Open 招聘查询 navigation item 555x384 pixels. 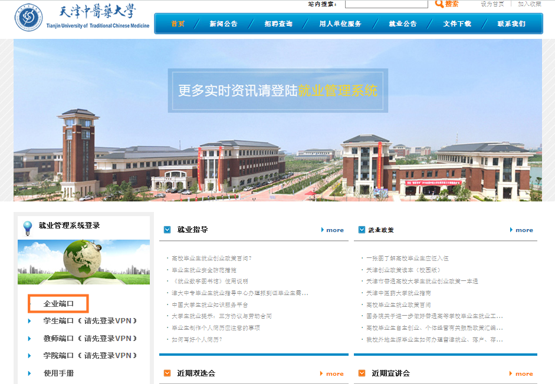pyautogui.click(x=278, y=24)
